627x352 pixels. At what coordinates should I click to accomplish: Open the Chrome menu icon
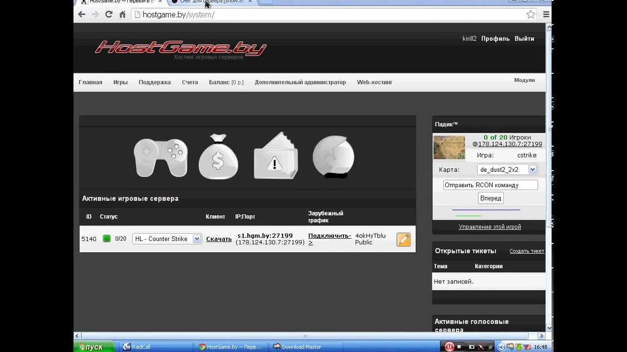coord(546,15)
